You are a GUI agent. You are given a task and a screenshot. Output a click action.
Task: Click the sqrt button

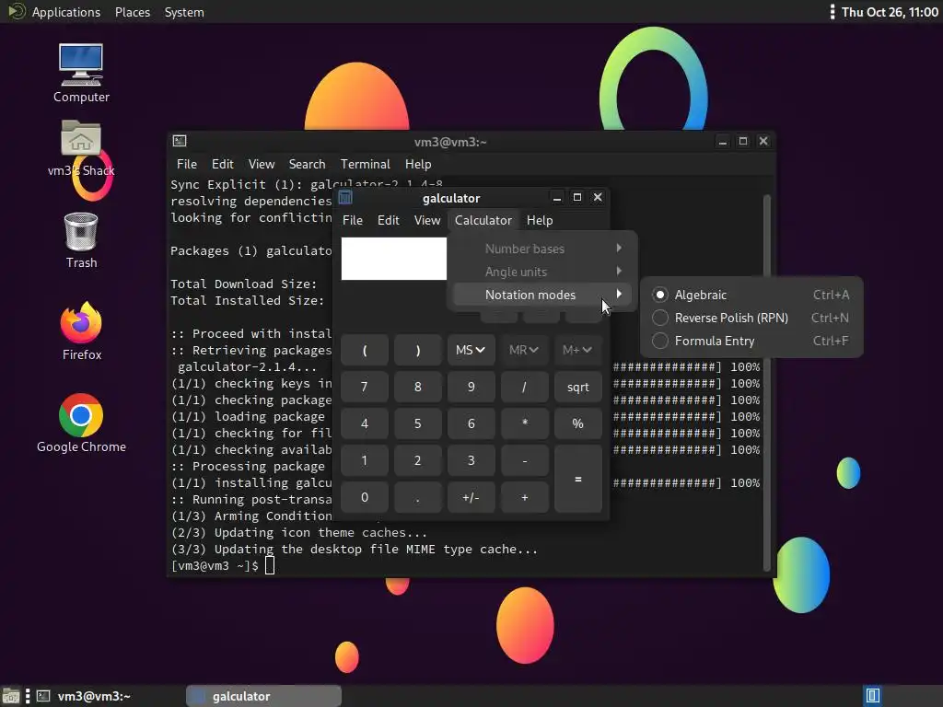(x=578, y=387)
